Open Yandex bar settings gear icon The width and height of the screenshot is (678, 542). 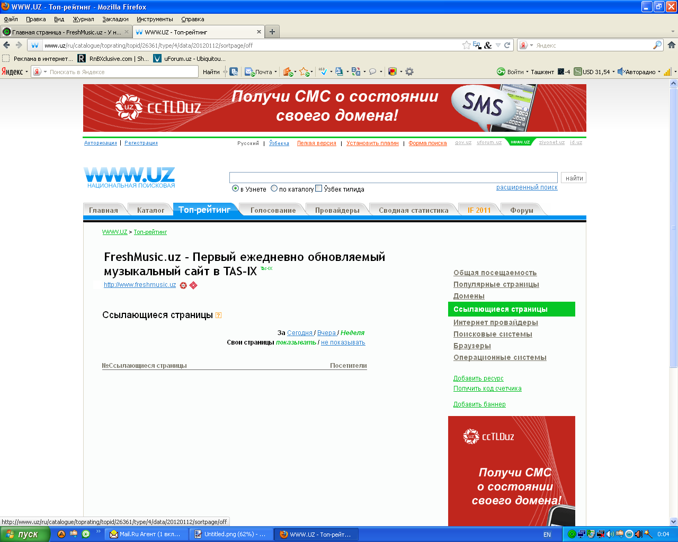pos(409,72)
